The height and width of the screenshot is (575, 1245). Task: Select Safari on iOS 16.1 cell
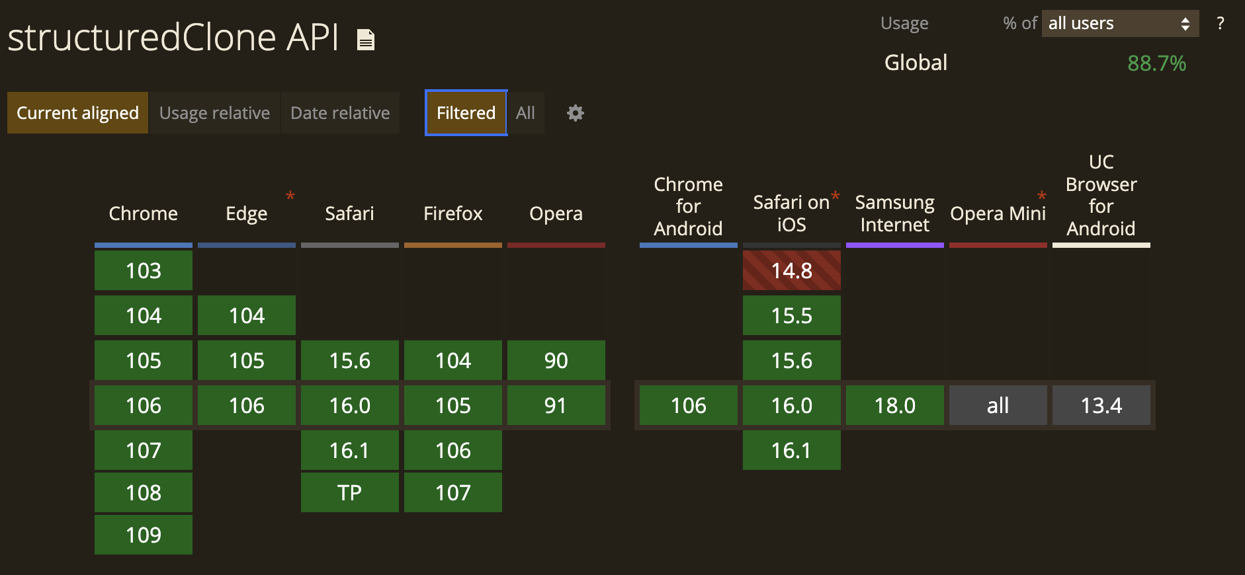tap(792, 450)
